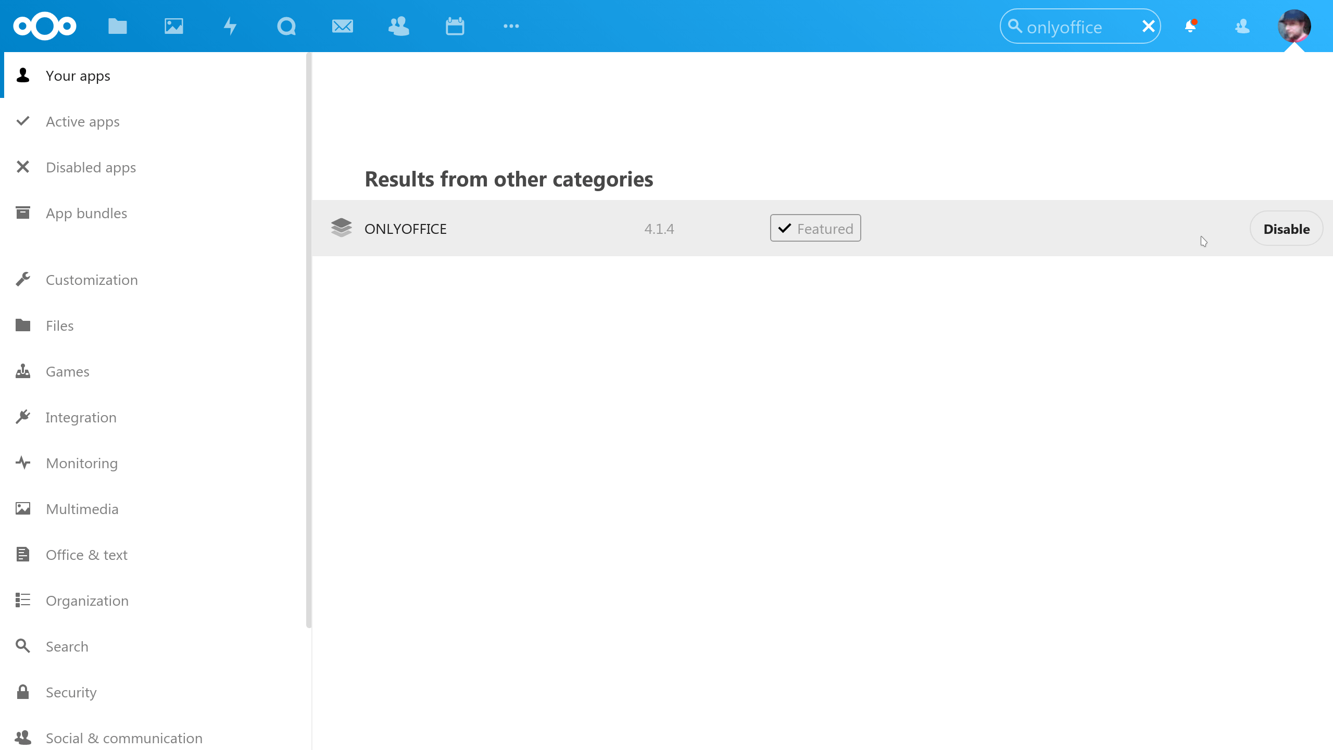Click the Results from other categories heading
1333x750 pixels.
coord(509,179)
